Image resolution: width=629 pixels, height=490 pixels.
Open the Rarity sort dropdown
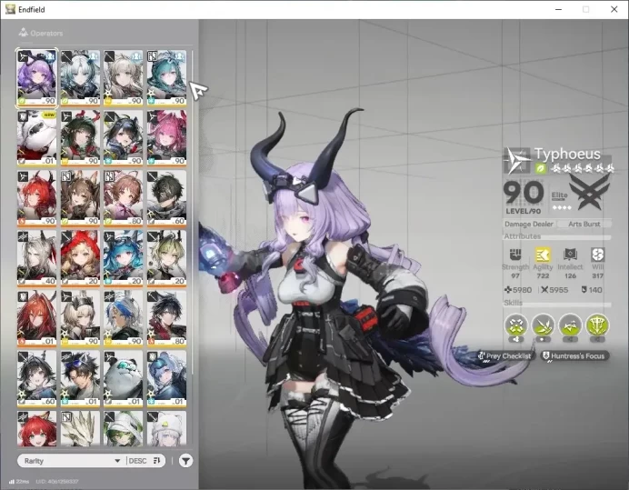coord(72,461)
